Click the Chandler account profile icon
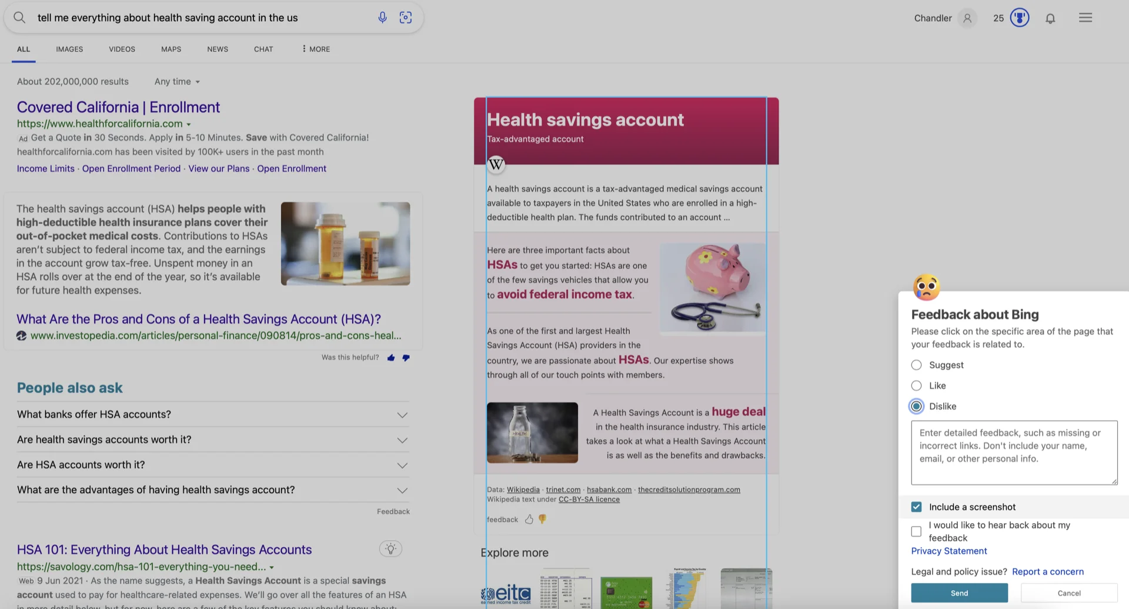1129x609 pixels. tap(967, 18)
